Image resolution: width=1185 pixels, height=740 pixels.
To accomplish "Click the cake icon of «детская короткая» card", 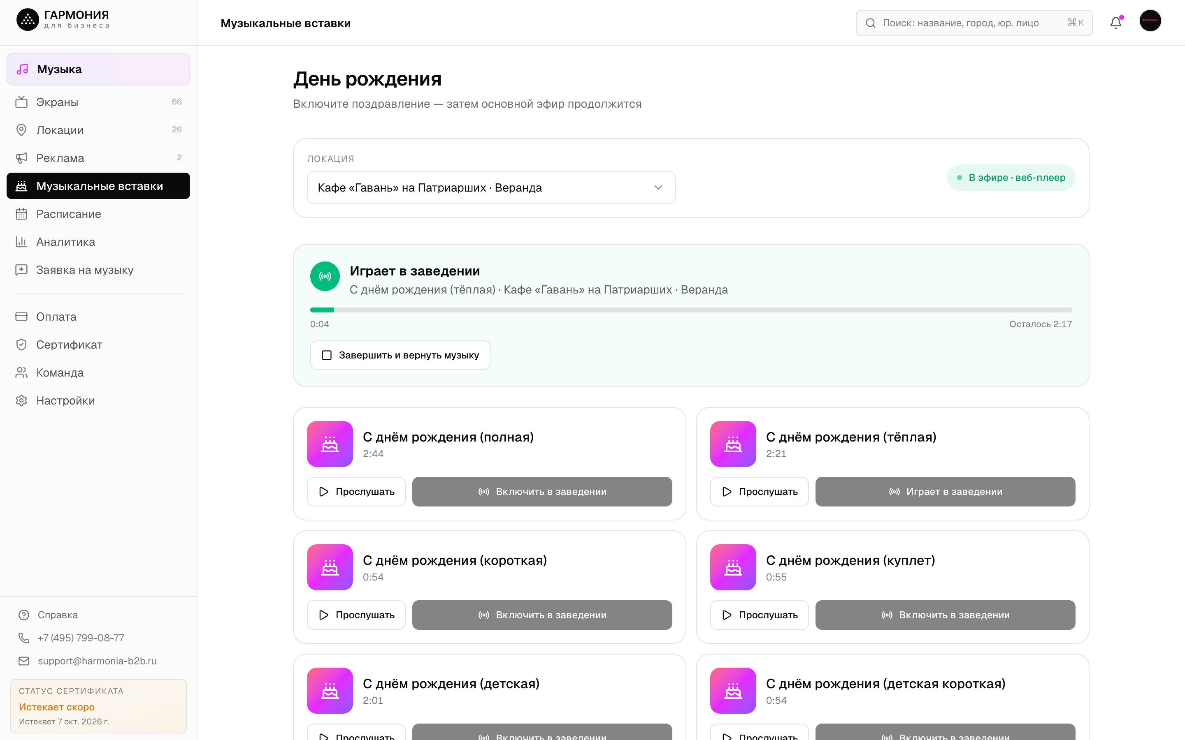I will (733, 691).
